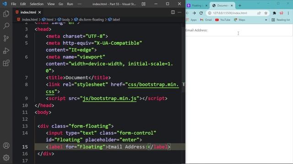
Task: Open the Go menu
Action: coord(61,4)
